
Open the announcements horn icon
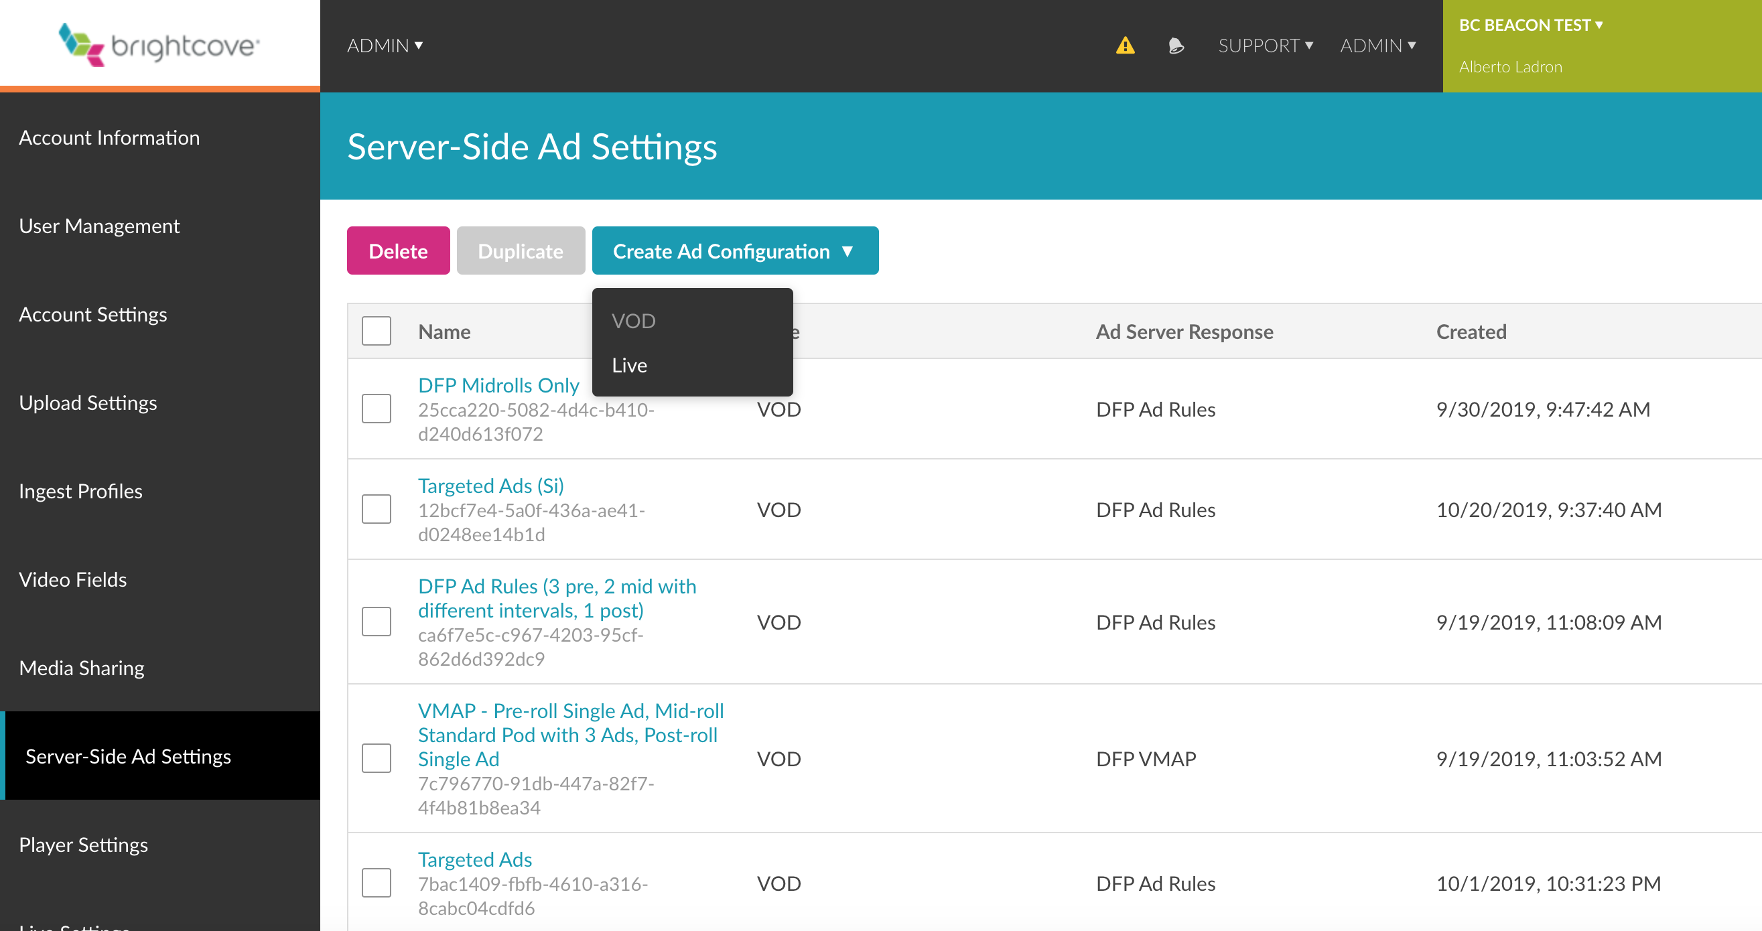1176,46
